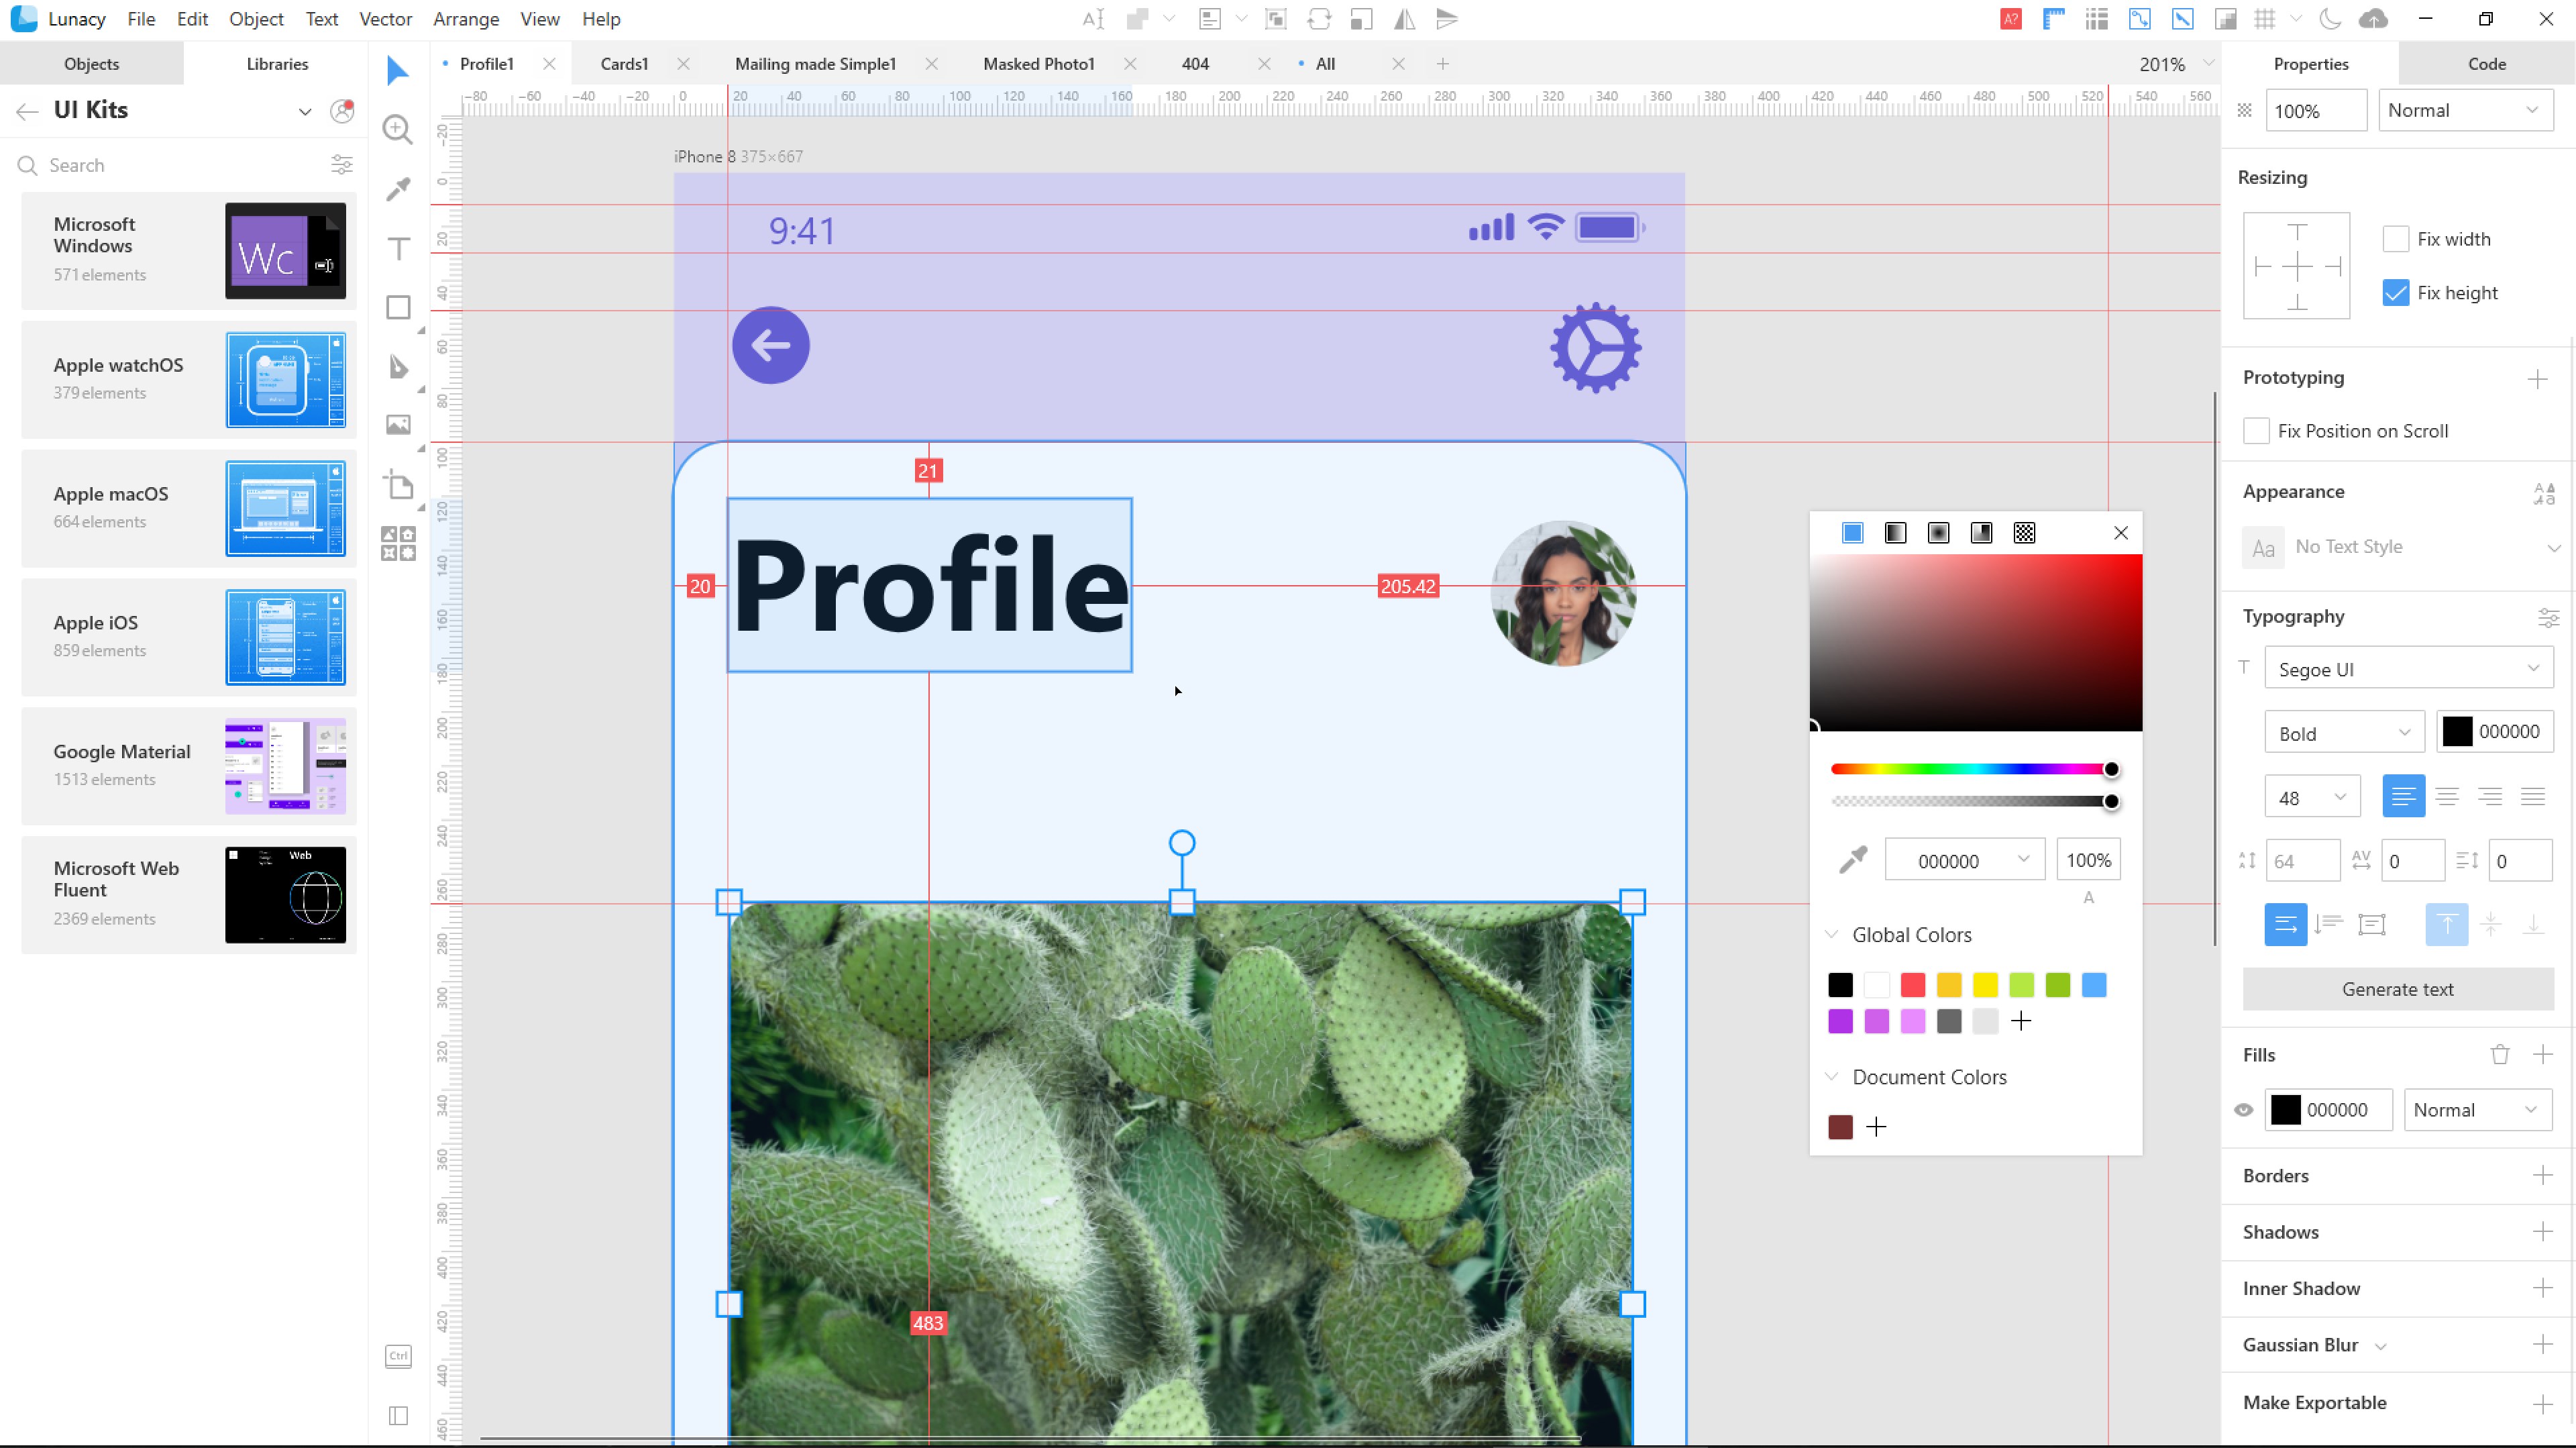This screenshot has height=1448, width=2576.
Task: Uncheck the Fix height checkbox
Action: 2395,293
